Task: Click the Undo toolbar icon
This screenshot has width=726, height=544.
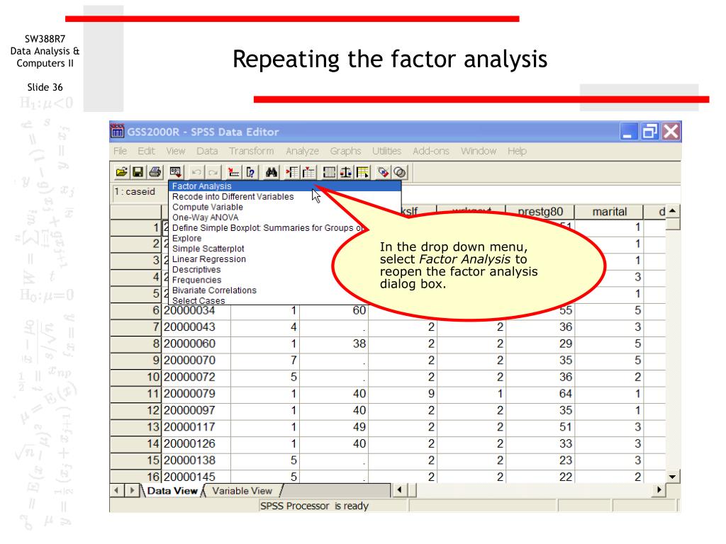Action: (x=196, y=173)
